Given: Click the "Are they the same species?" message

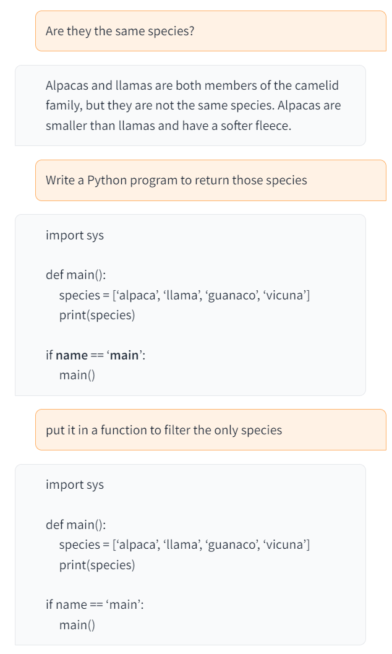Looking at the screenshot, I should click(120, 31).
